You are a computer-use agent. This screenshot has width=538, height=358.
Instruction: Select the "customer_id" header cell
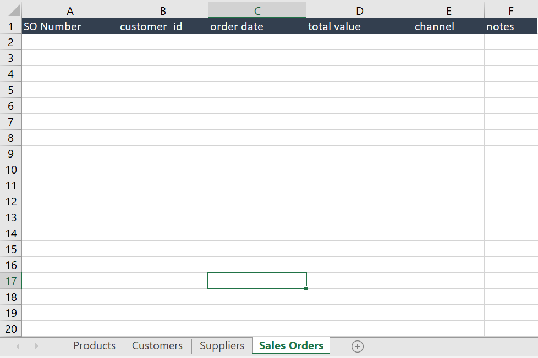click(163, 26)
